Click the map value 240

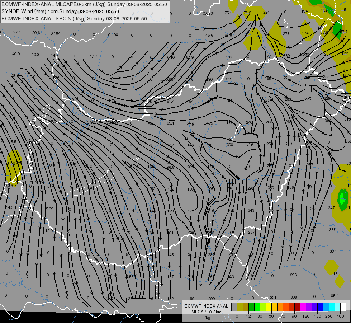tap(249, 122)
